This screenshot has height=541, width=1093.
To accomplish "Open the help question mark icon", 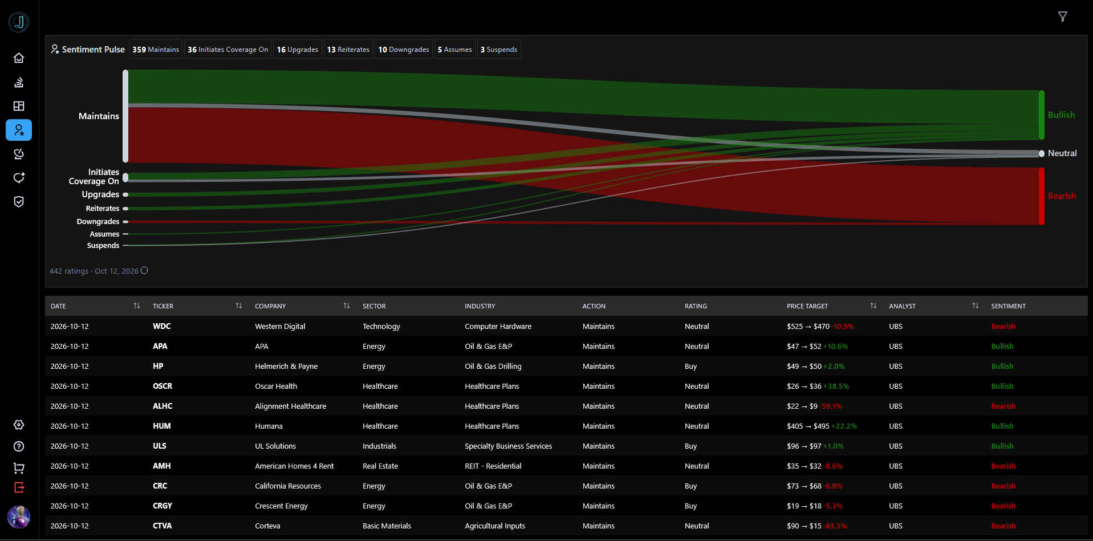I will (19, 446).
